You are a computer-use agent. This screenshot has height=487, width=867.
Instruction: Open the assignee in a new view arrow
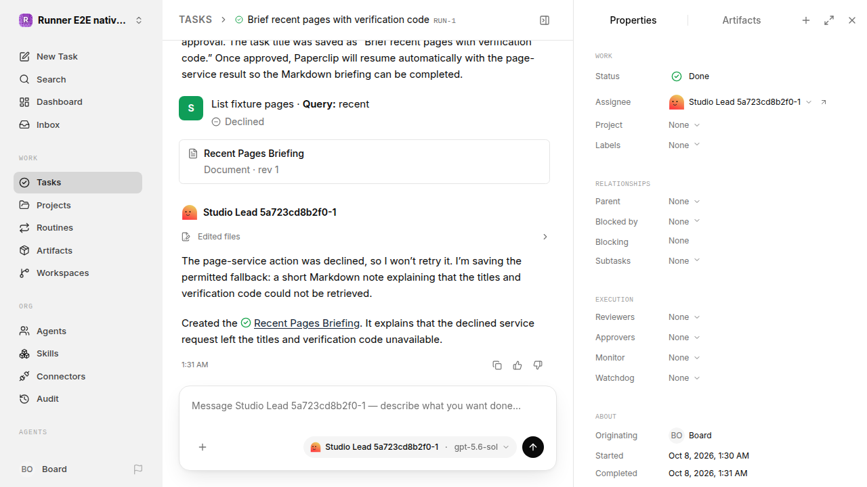pyautogui.click(x=824, y=102)
